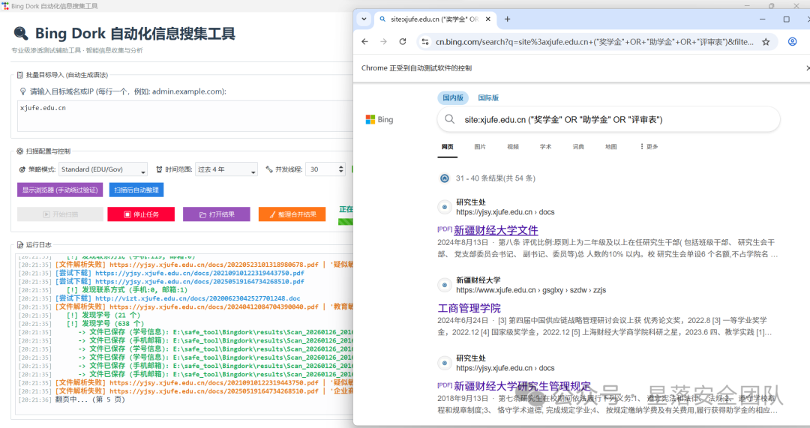
Task: Click 显示浏览器 (手动绕过验证) button
Action: (60, 190)
